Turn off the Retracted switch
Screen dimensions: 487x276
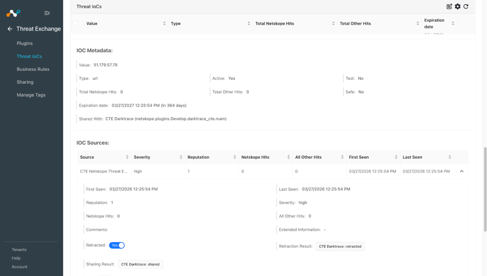point(117,245)
